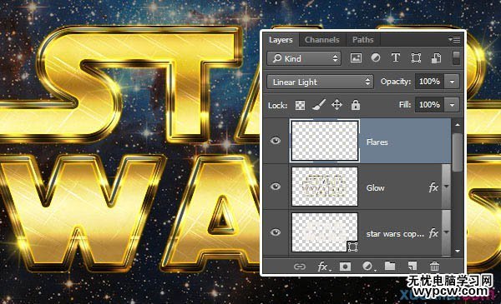Image resolution: width=501 pixels, height=304 pixels.
Task: Filter for adjustment layers icon
Action: (x=376, y=57)
